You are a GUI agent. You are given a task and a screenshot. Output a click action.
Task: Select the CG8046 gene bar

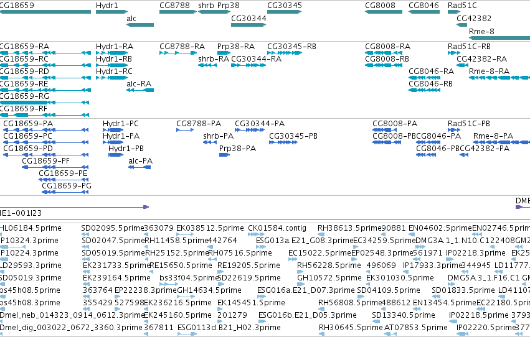pos(424,12)
